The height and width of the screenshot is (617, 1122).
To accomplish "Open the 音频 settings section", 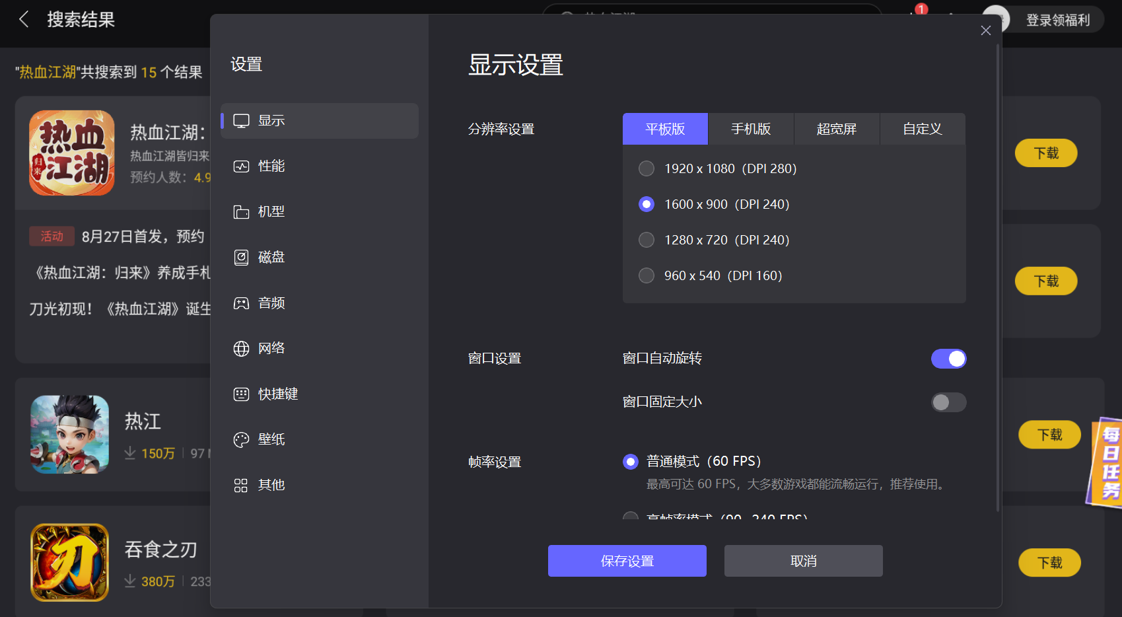I will (320, 303).
